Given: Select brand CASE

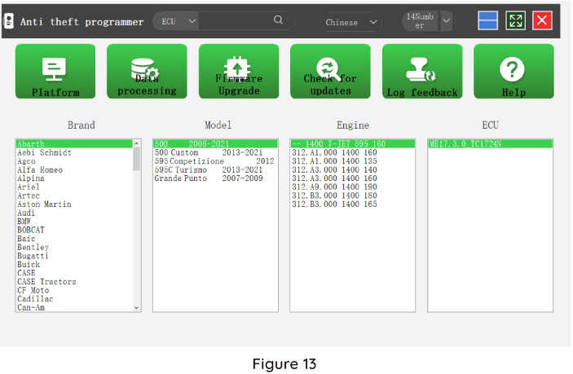Looking at the screenshot, I should pyautogui.click(x=74, y=272).
